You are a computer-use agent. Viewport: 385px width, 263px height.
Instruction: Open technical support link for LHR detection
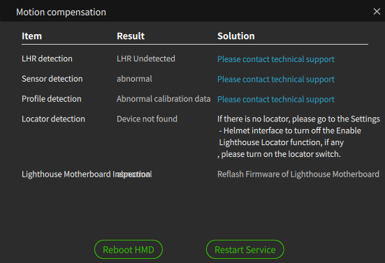point(276,59)
